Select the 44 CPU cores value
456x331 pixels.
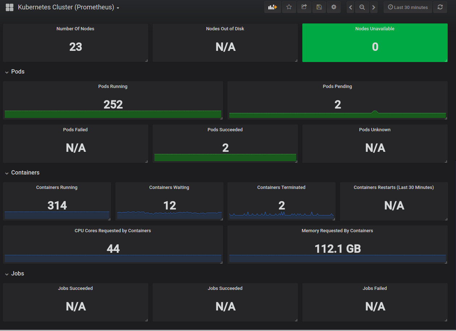[113, 249]
